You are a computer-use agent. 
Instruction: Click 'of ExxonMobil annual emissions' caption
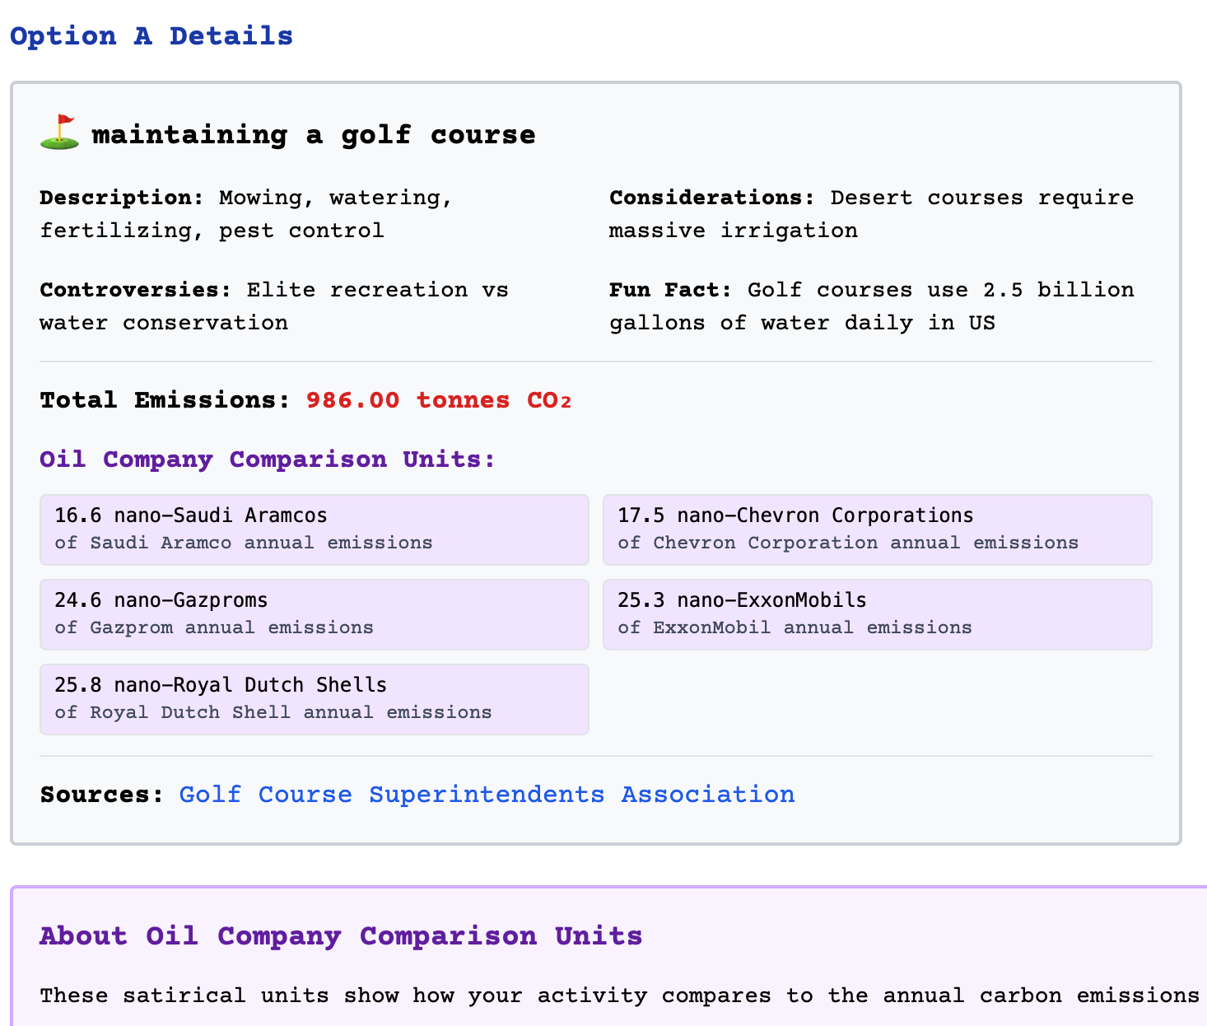795,627
